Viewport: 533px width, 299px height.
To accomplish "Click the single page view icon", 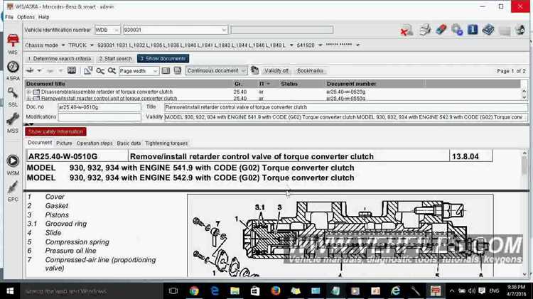I will [166, 71].
